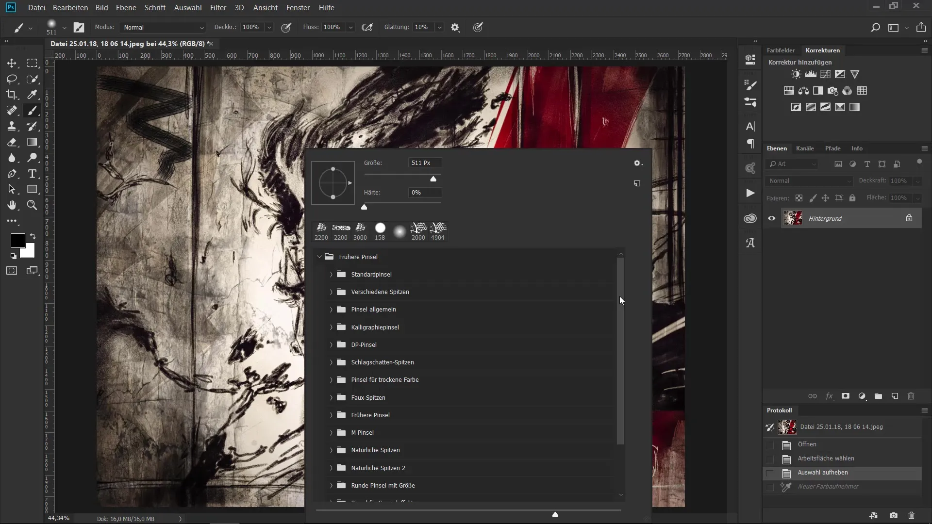Select the Path Selection tool

[x=12, y=189]
